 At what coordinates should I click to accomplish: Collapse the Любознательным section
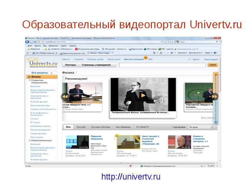coord(29,141)
